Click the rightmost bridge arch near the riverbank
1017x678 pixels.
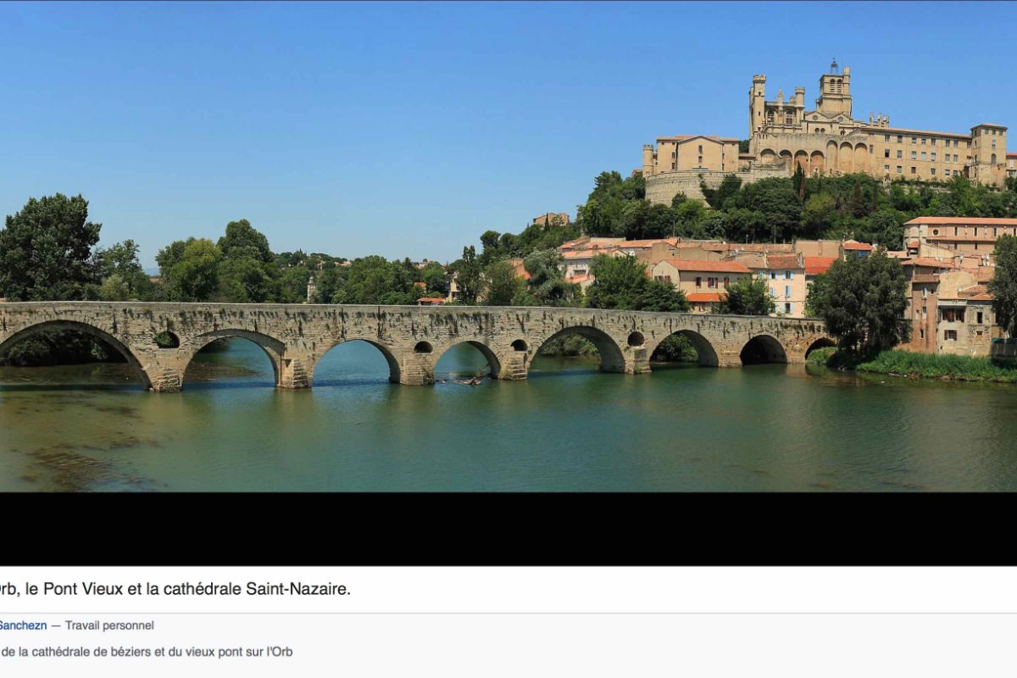click(819, 349)
